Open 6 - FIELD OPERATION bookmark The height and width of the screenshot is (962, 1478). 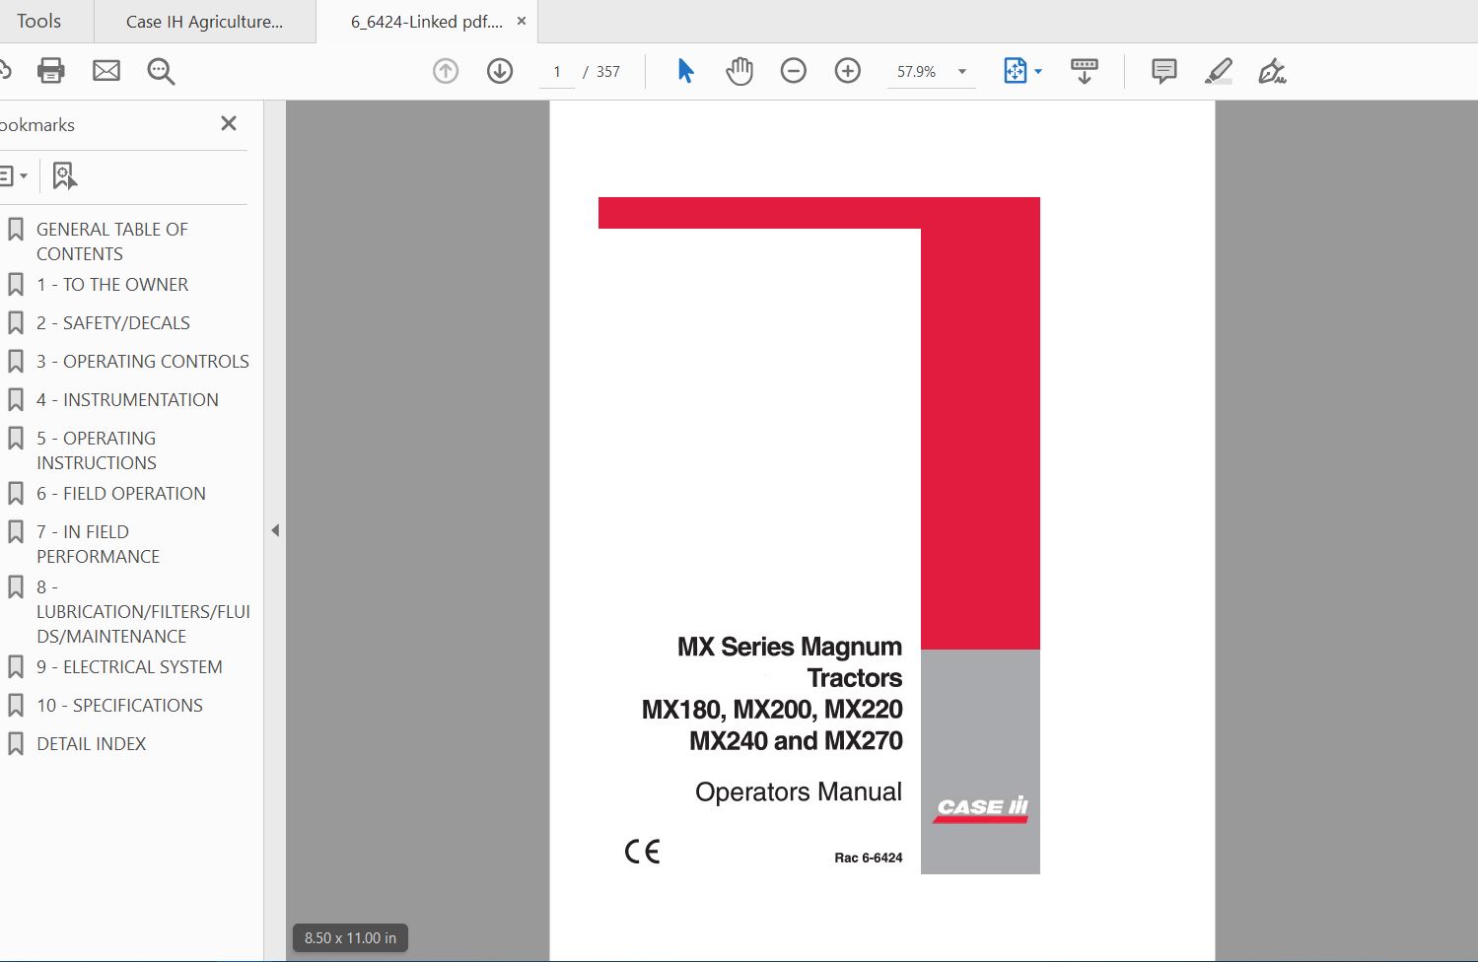(121, 494)
